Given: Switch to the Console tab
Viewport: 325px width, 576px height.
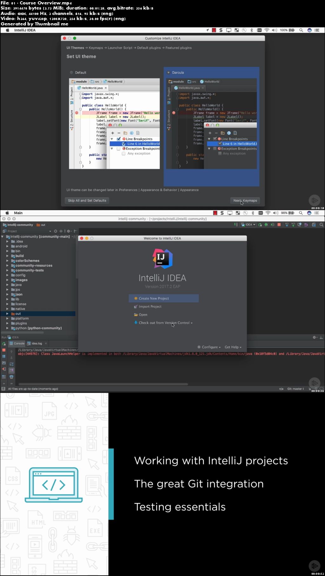Looking at the screenshot, I should [x=17, y=344].
